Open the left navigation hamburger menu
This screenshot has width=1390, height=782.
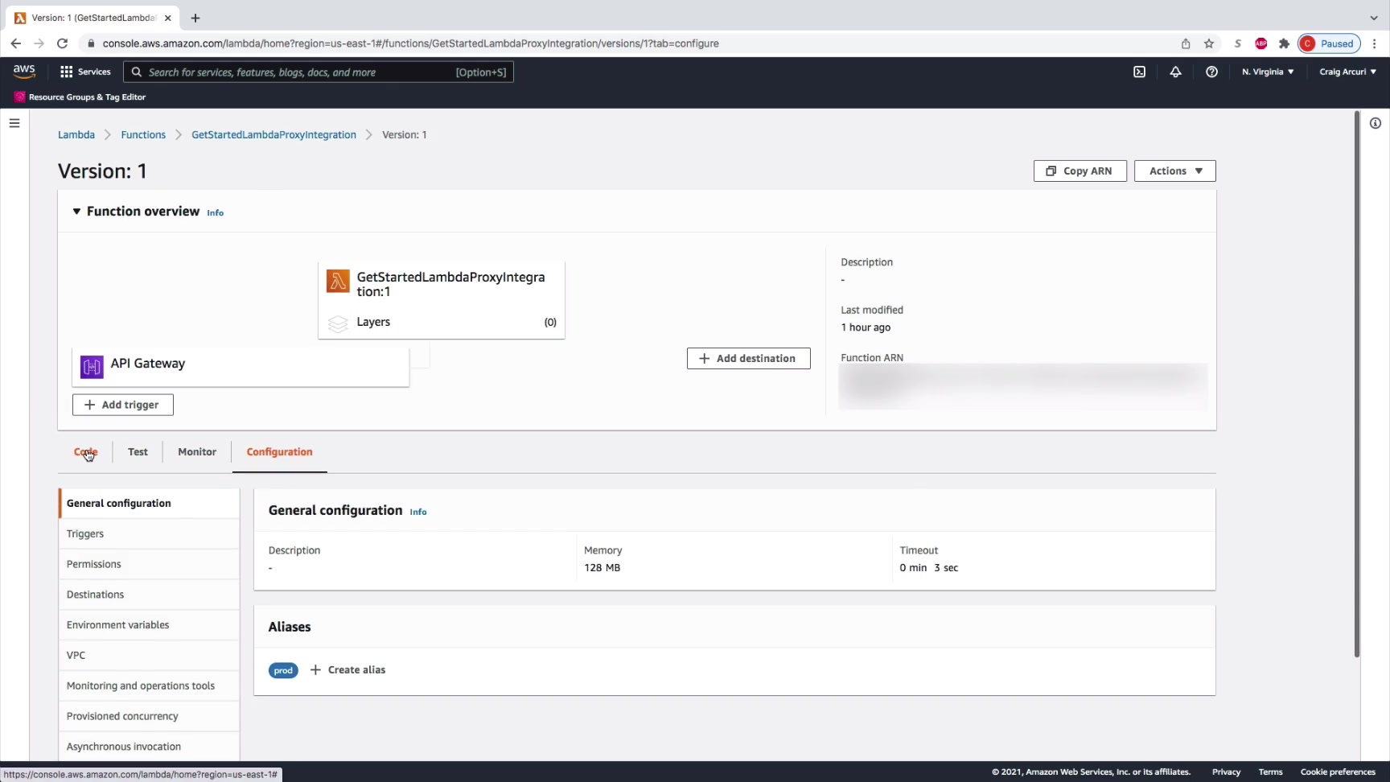pos(14,123)
